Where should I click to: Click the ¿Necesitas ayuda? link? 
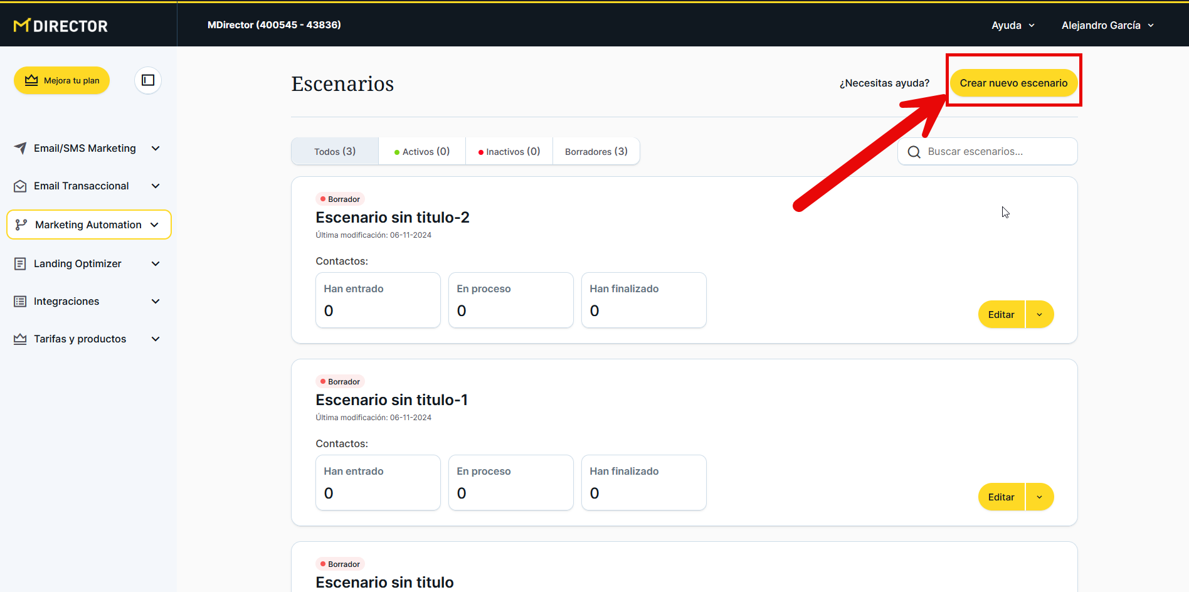coord(884,83)
